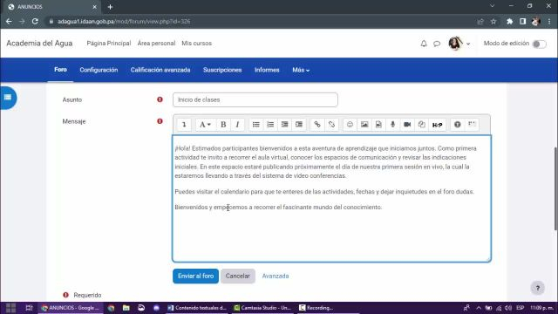Click the Asunto input field
The image size is (558, 314).
tap(255, 99)
